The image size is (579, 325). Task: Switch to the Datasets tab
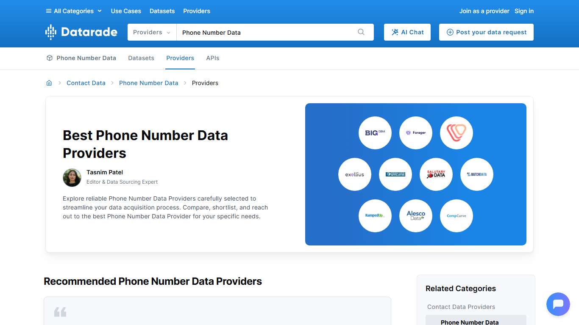[141, 58]
